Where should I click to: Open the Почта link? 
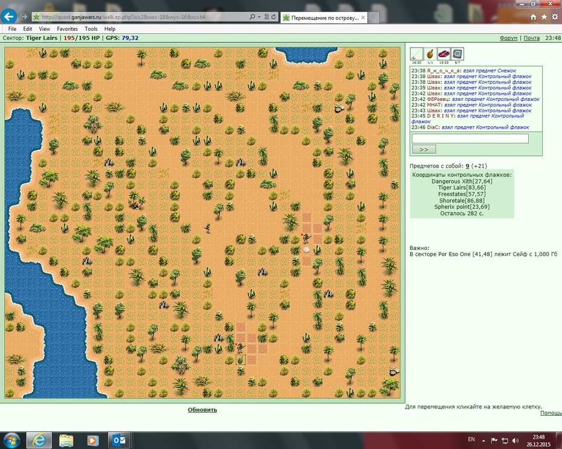(532, 38)
